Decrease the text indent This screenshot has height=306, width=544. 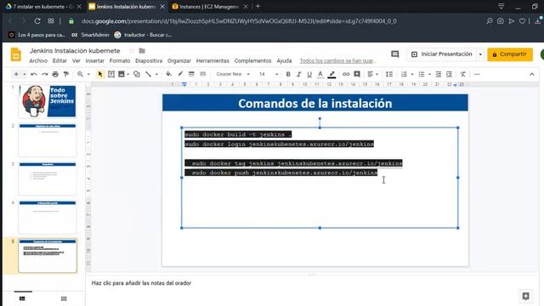click(x=439, y=74)
